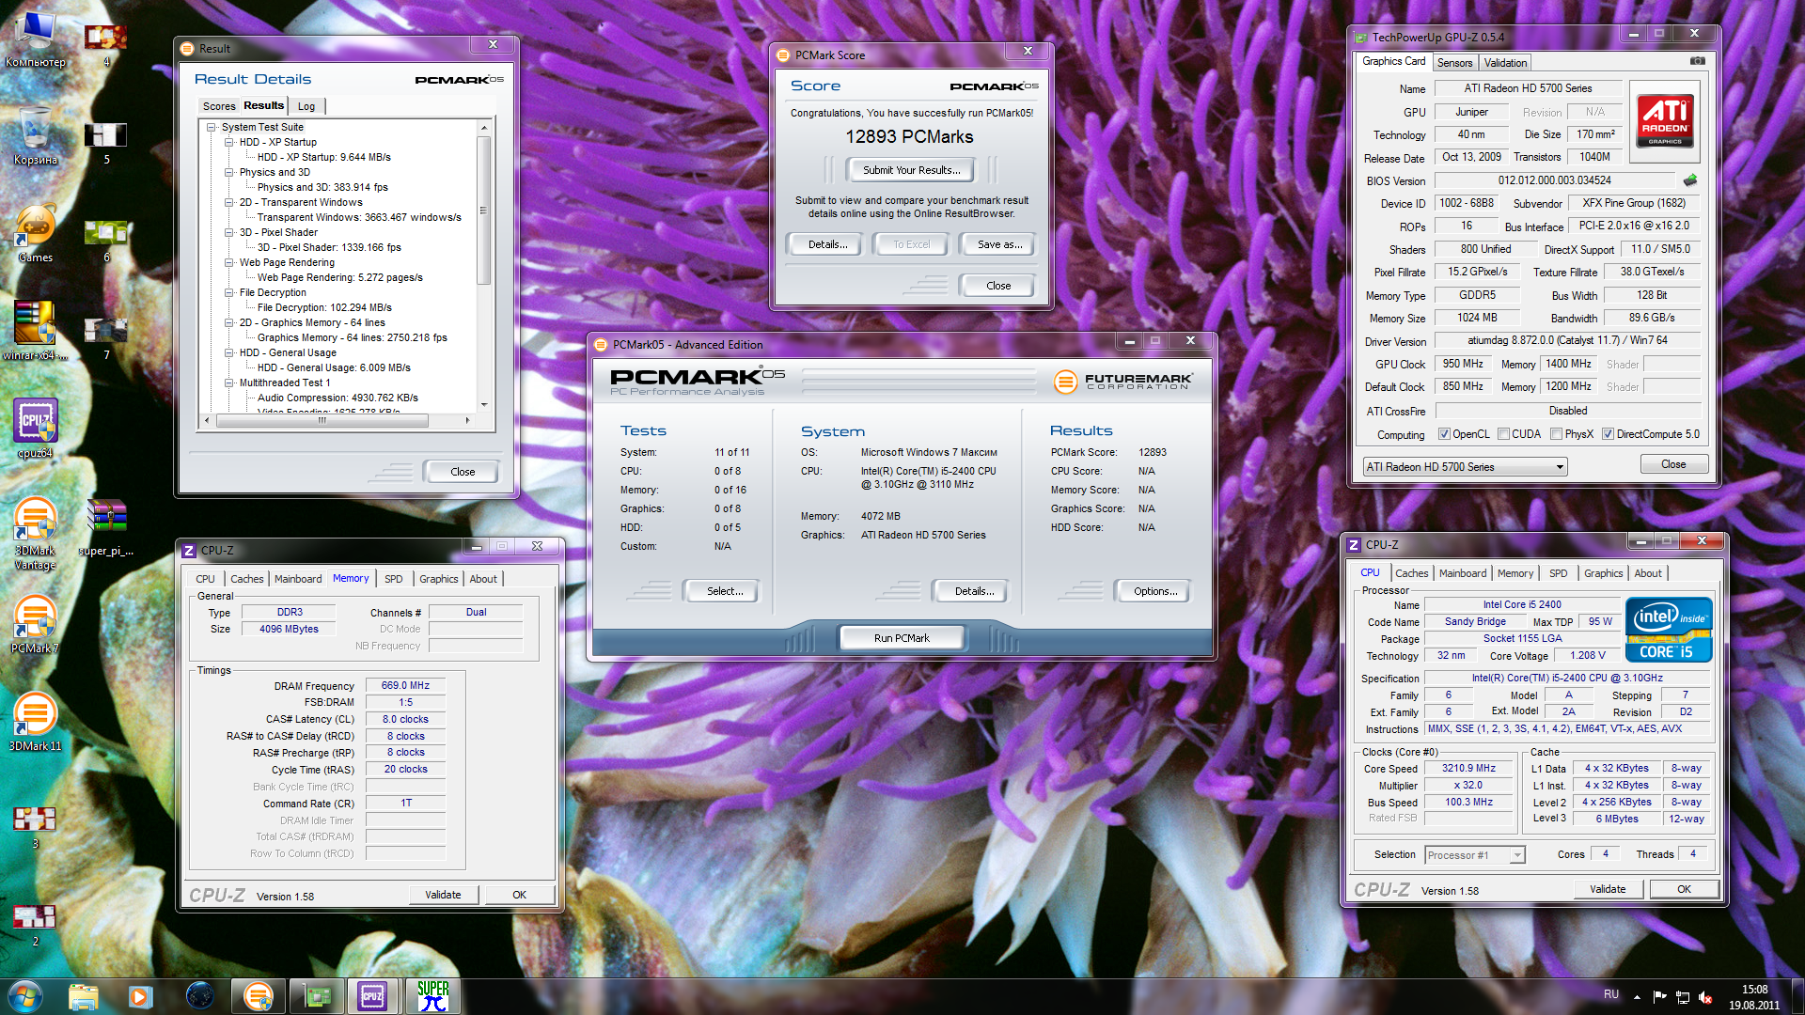Open the Games desktop shortcut
Viewport: 1805px width, 1015px height.
(x=36, y=234)
